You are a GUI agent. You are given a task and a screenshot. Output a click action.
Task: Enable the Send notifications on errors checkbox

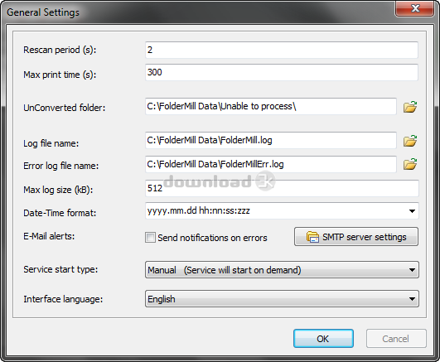pyautogui.click(x=150, y=238)
